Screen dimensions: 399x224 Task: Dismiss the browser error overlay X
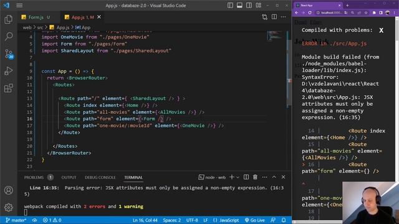[381, 30]
